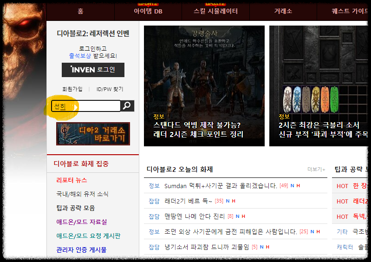Click the [25] comment count

pyautogui.click(x=304, y=231)
